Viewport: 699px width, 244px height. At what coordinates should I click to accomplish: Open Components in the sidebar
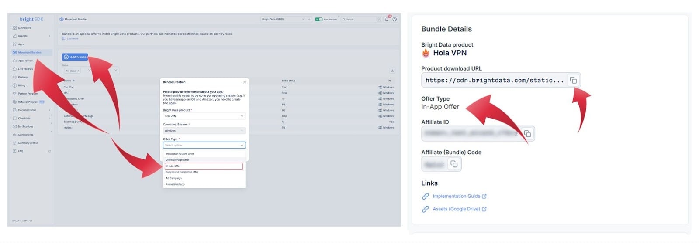(25, 135)
